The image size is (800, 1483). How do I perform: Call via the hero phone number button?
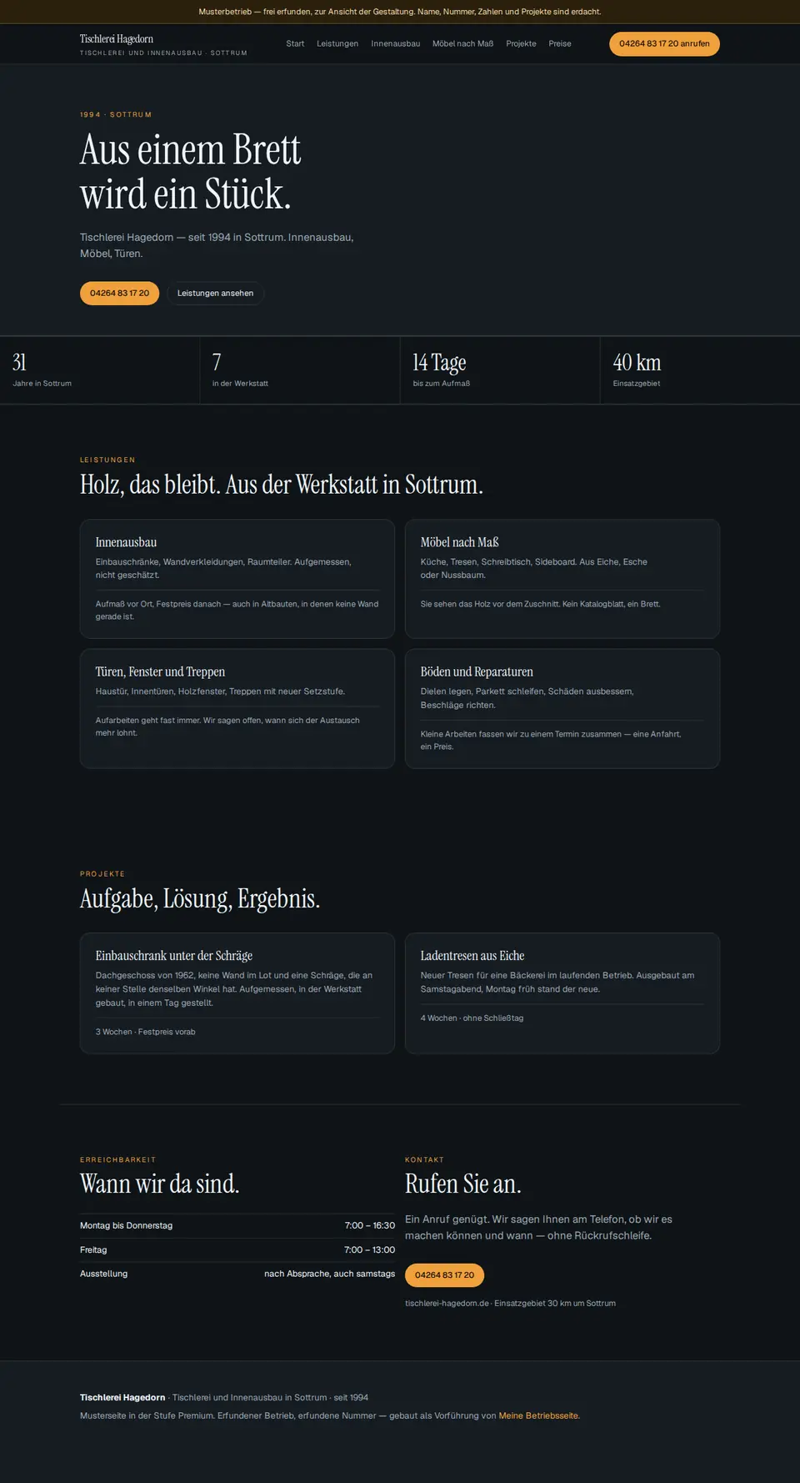pyautogui.click(x=119, y=293)
